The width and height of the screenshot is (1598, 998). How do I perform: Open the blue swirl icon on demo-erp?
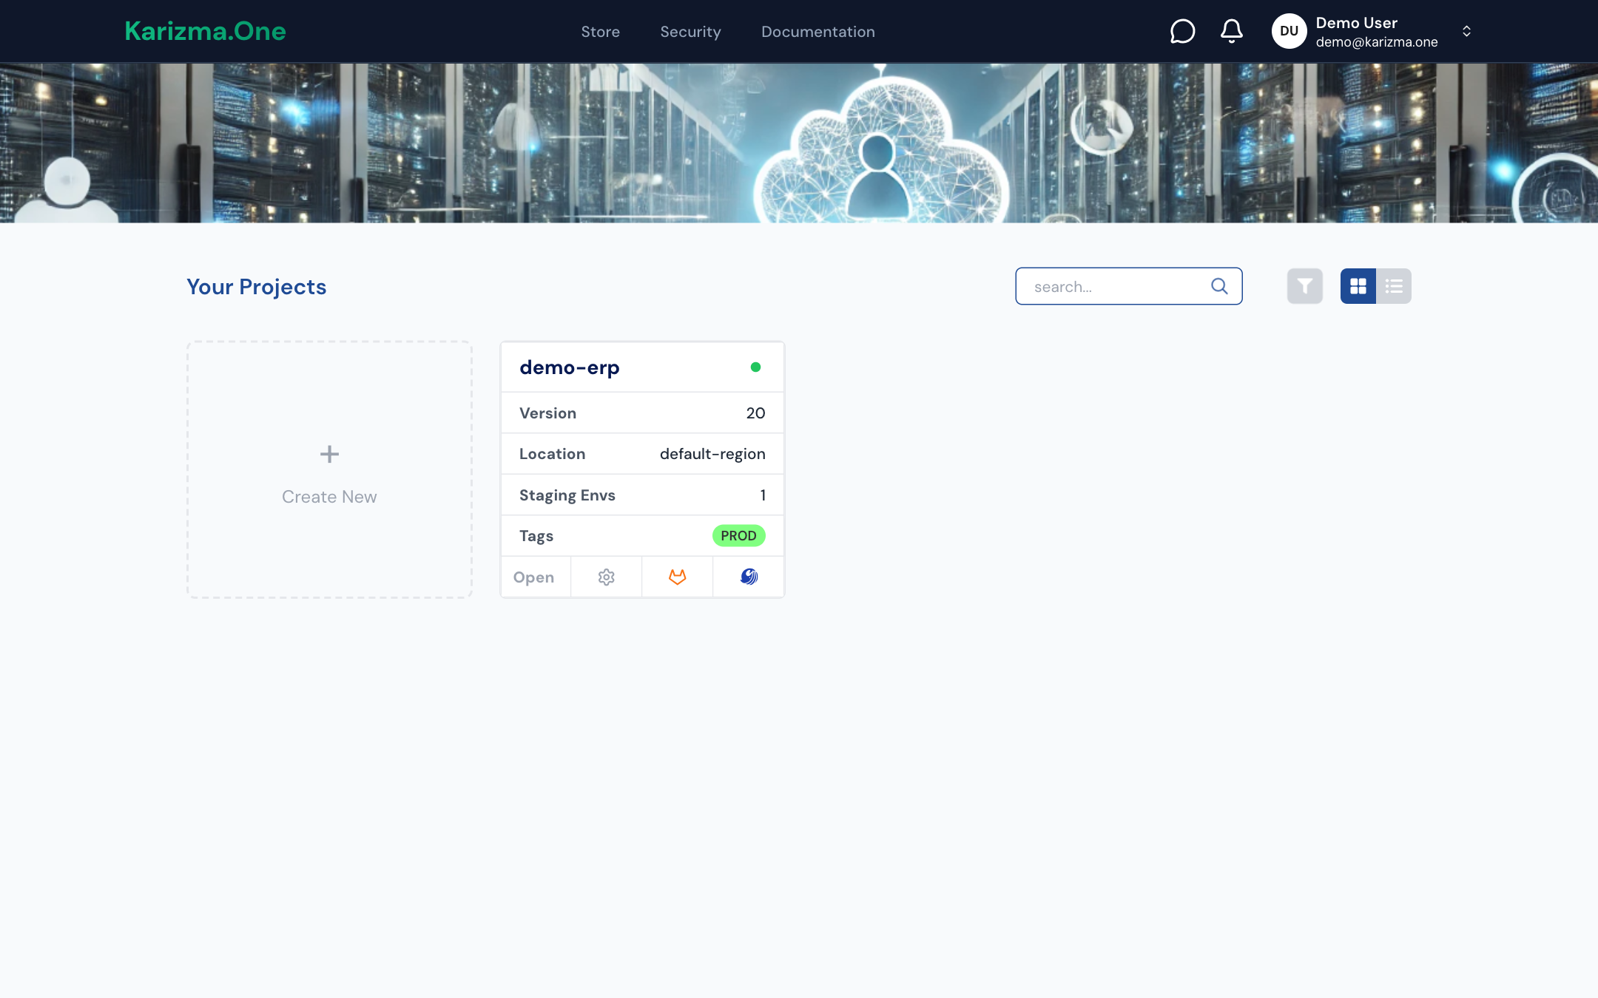(749, 577)
